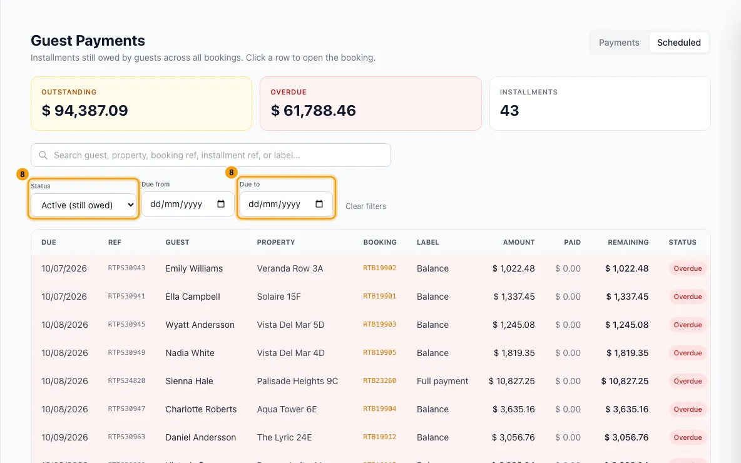The image size is (741, 463).
Task: Click installment ref RTPS30947
Action: [126, 409]
